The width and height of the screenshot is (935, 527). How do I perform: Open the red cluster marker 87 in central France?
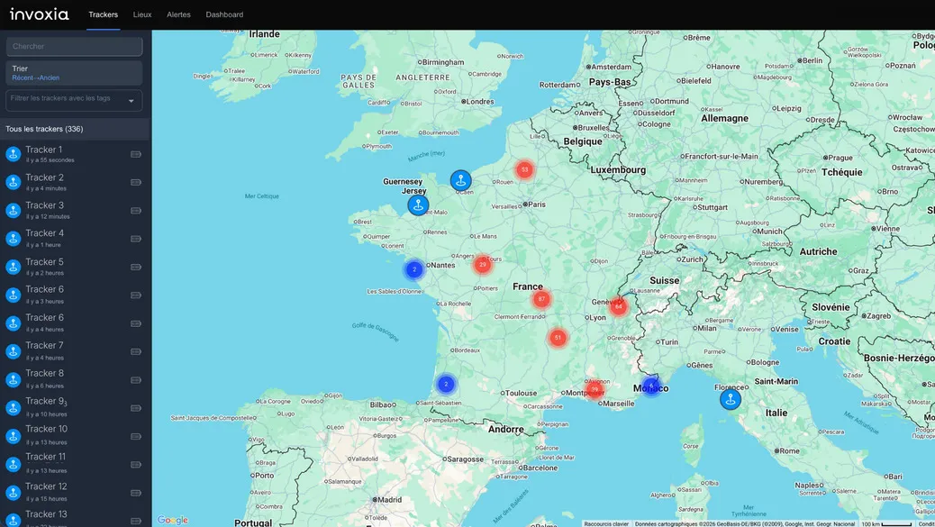click(x=540, y=299)
